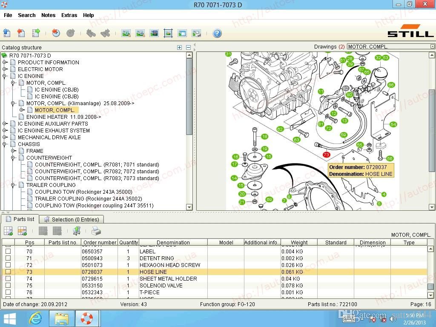Select the checkbox for DETENT RING row
436x327 pixels.
coord(8,258)
